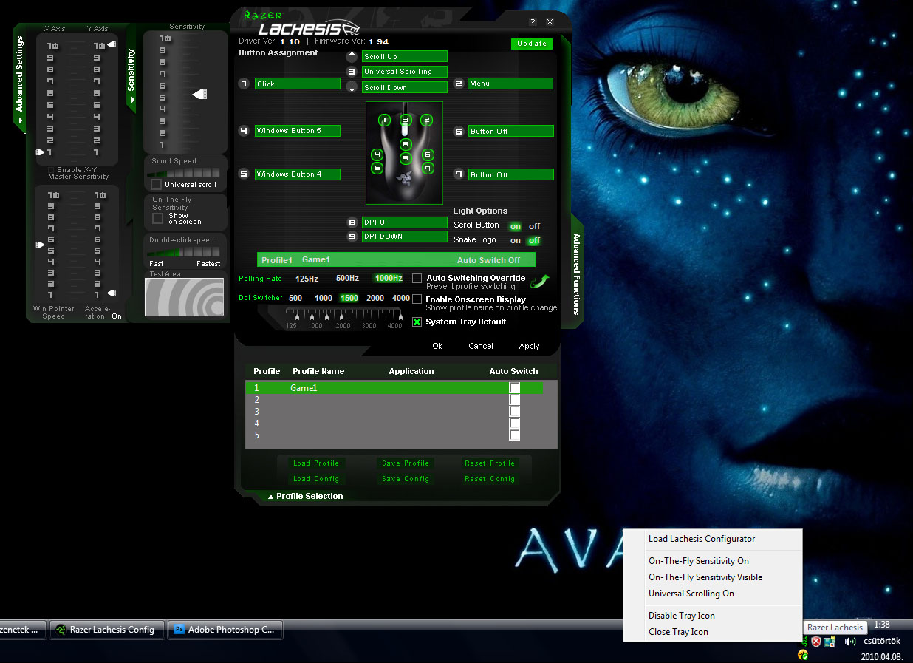This screenshot has height=663, width=913.
Task: Click the Reset Profile button
Action: 490,463
